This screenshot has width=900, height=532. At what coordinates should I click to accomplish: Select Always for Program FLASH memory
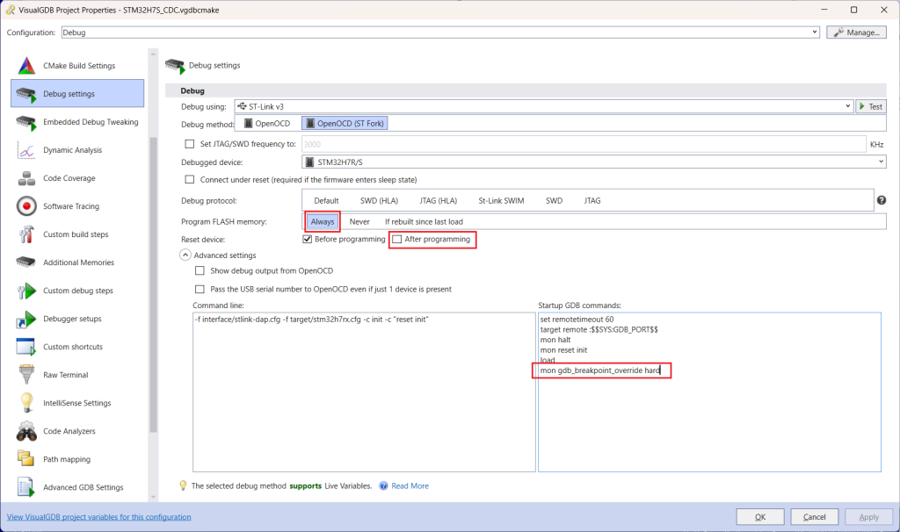(323, 222)
